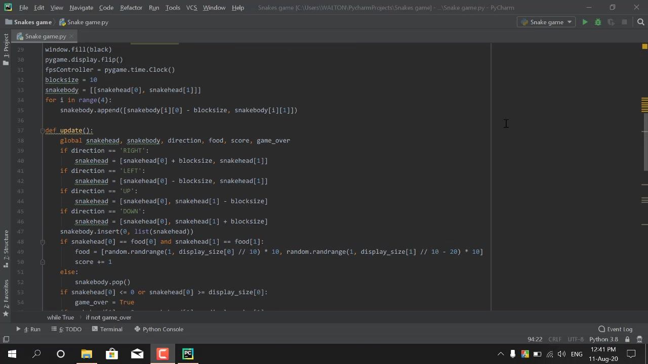Click the yellow inspection warning indicator

(x=644, y=47)
